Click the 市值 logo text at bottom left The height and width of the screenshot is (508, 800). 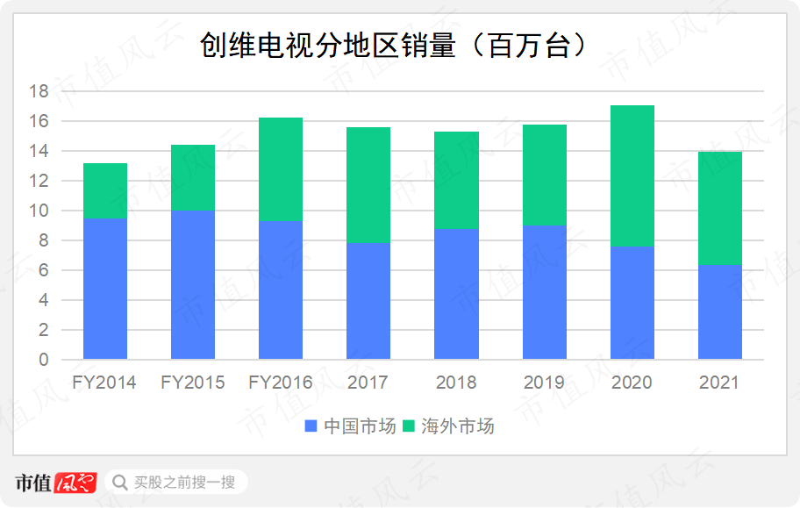point(32,482)
